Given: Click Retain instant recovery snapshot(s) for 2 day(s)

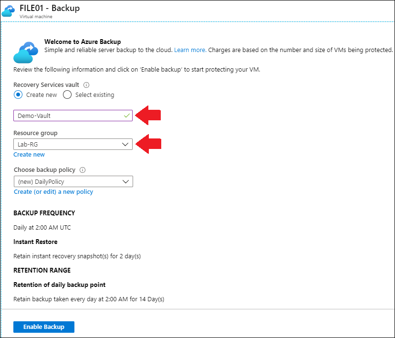Looking at the screenshot, I should click(77, 256).
